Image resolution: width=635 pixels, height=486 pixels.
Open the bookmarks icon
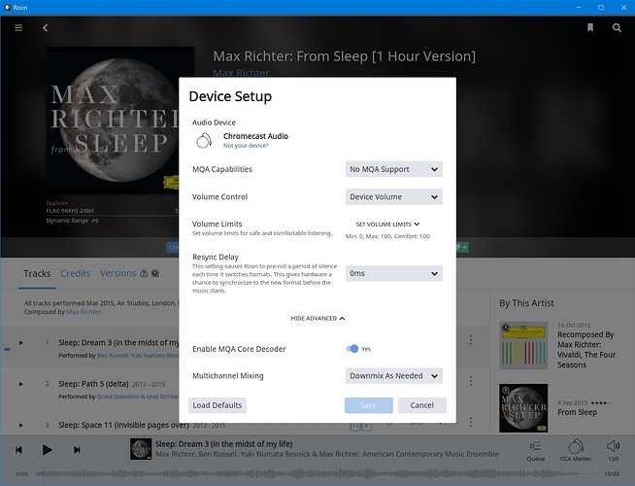point(590,27)
